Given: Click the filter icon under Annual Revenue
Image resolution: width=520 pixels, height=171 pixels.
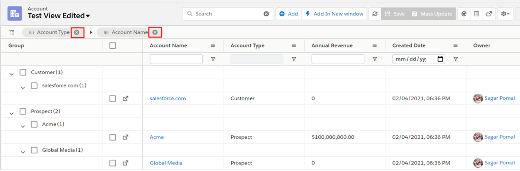Looking at the screenshot, I should (374, 59).
